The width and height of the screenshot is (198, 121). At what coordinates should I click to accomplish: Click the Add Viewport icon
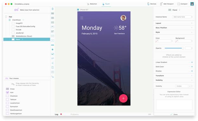[161, 4]
